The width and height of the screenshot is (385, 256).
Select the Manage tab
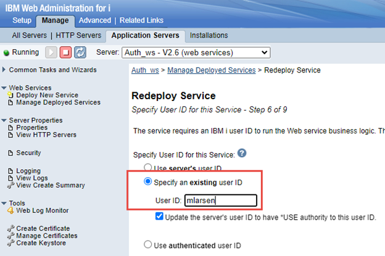pos(56,20)
